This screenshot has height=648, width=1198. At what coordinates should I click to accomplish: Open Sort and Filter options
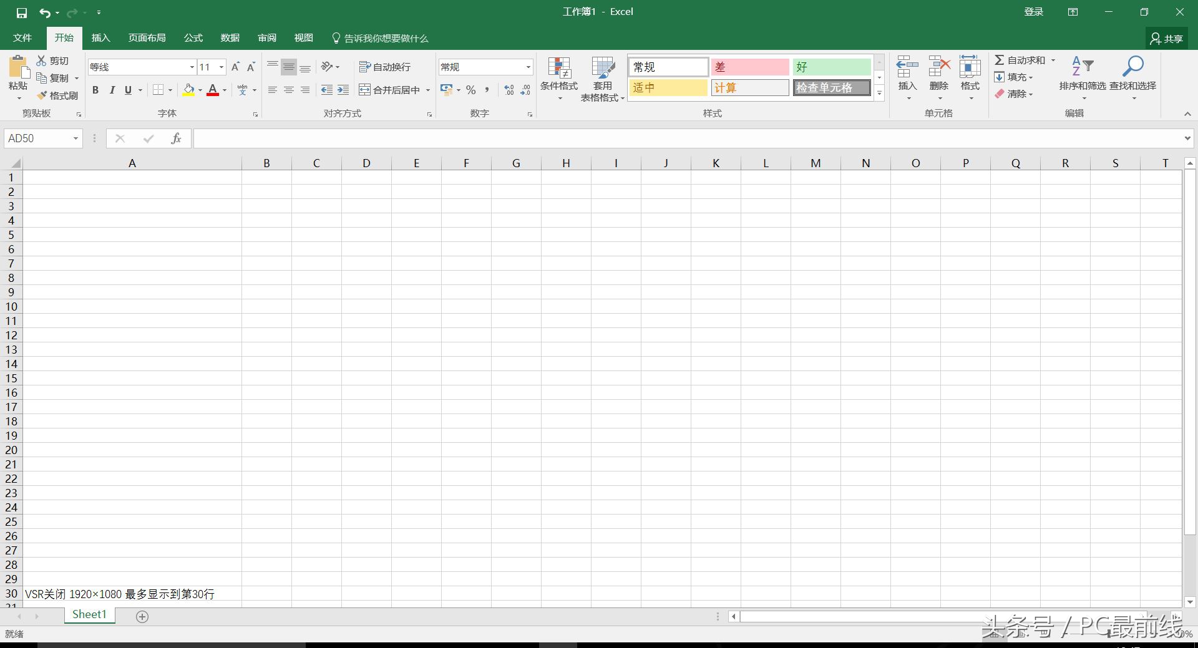click(1083, 79)
